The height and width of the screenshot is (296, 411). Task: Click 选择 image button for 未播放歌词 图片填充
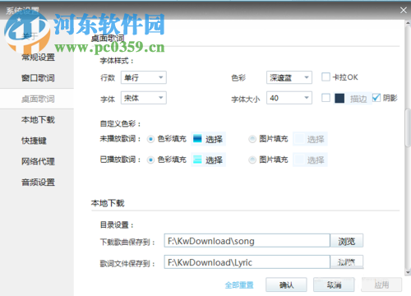tap(310, 139)
